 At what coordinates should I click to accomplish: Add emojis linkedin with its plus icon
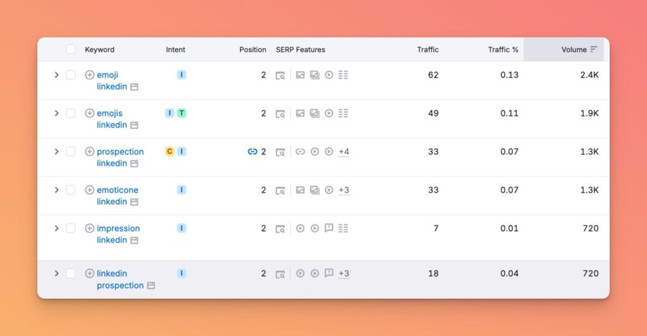tap(90, 113)
